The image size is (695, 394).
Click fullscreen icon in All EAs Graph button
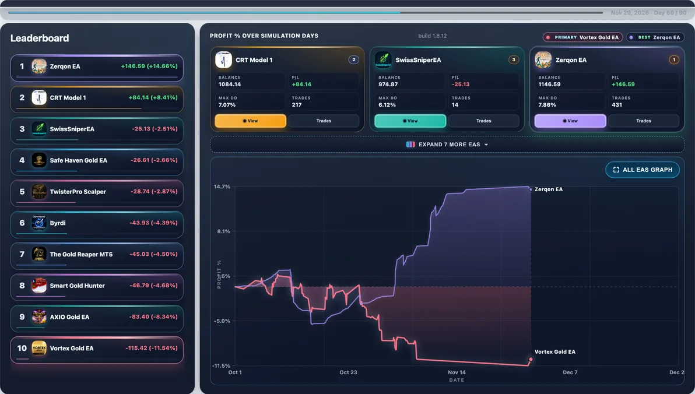[616, 170]
